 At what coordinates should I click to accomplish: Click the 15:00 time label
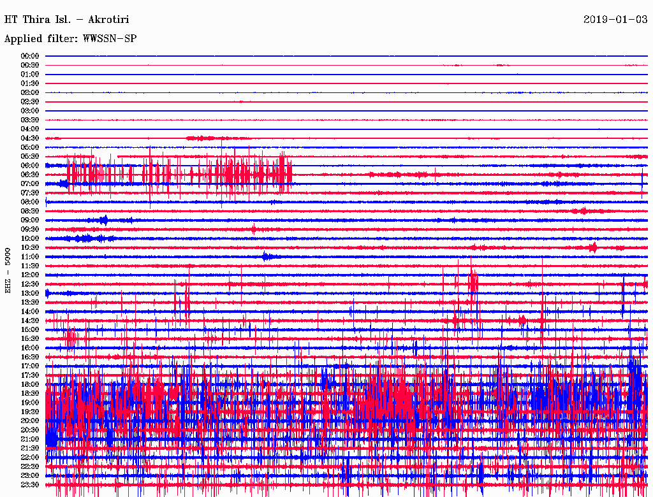click(30, 329)
